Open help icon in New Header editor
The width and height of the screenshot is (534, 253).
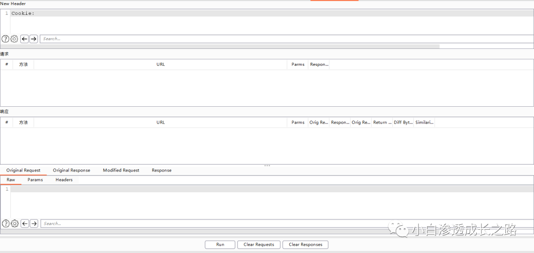tap(5, 39)
